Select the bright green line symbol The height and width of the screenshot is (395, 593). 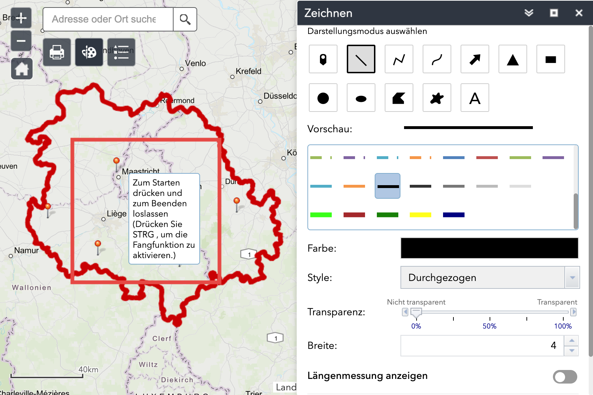(x=321, y=215)
